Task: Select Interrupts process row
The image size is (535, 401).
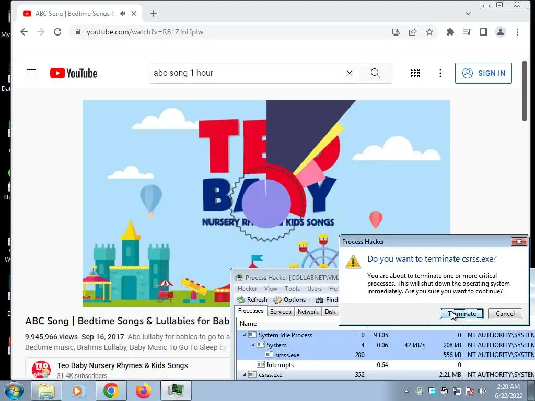Action: click(386, 365)
